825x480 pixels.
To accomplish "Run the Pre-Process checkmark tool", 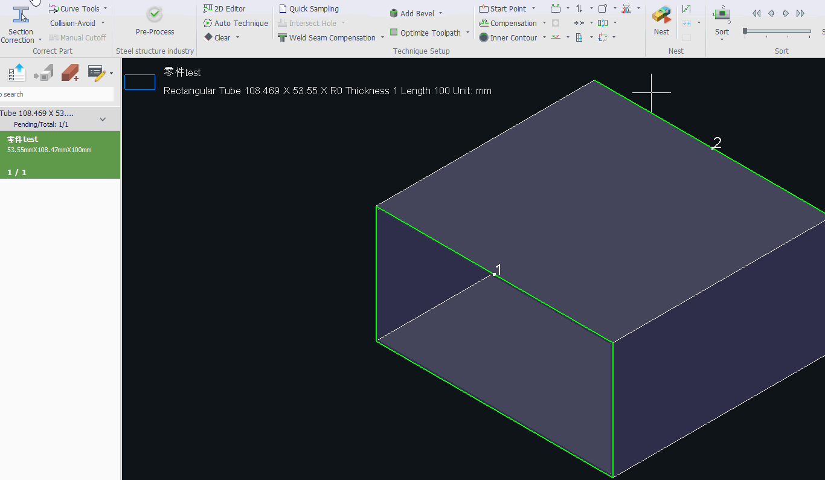I will pyautogui.click(x=155, y=14).
